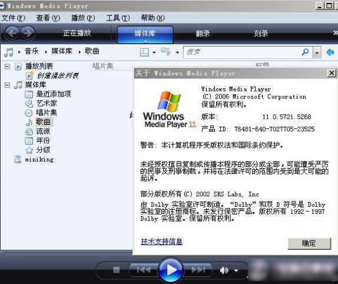Select 创建播放列表 under playlists
This screenshot has width=338, height=284.
click(x=58, y=75)
